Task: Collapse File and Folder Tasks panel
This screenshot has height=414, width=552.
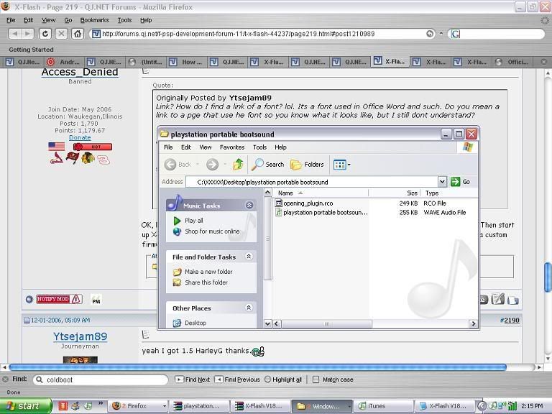Action: [x=249, y=257]
